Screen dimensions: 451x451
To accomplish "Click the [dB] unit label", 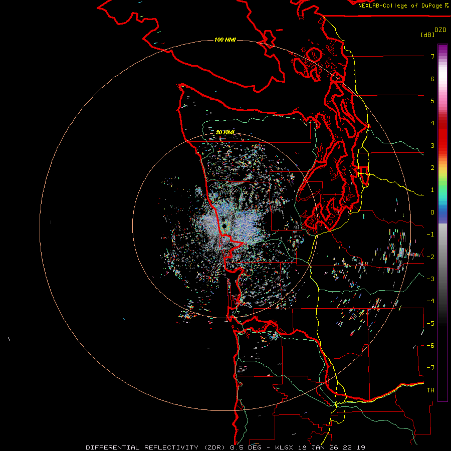I will coord(428,35).
